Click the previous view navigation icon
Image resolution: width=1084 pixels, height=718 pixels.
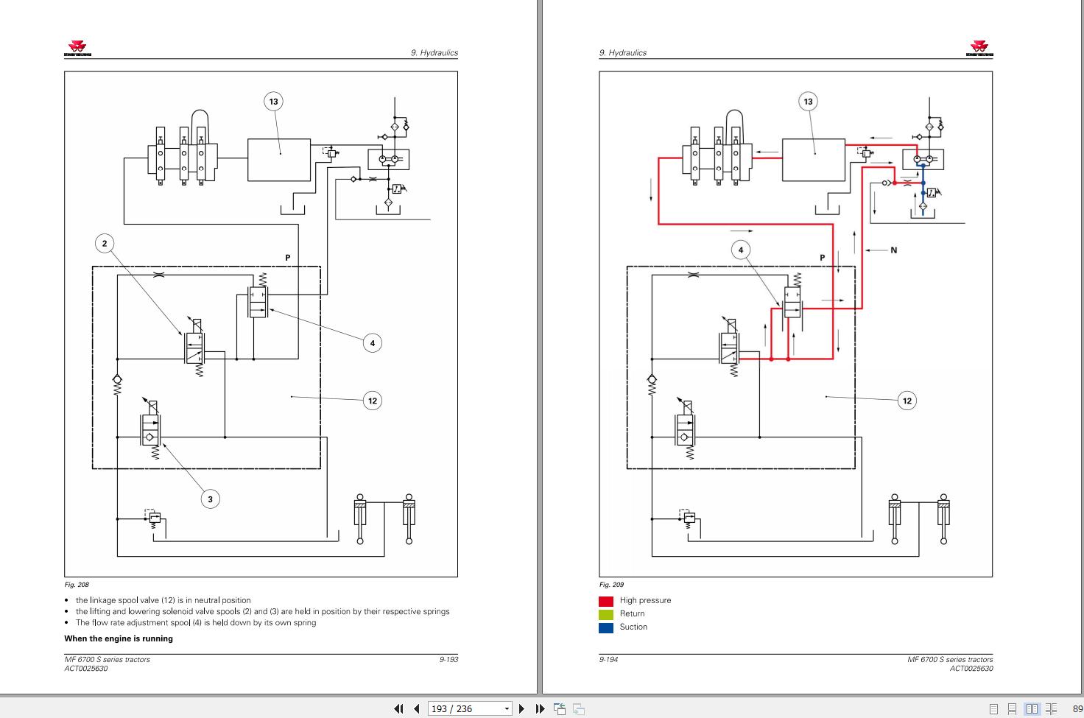coord(560,708)
